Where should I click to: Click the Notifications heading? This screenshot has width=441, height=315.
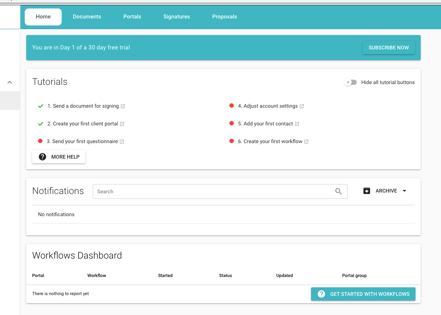(58, 191)
